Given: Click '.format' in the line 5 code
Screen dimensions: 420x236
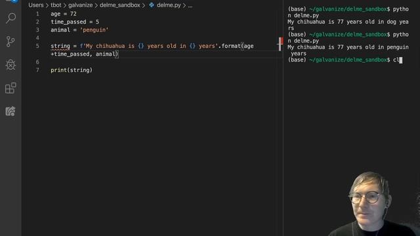Looking at the screenshot, I should click(229, 46).
